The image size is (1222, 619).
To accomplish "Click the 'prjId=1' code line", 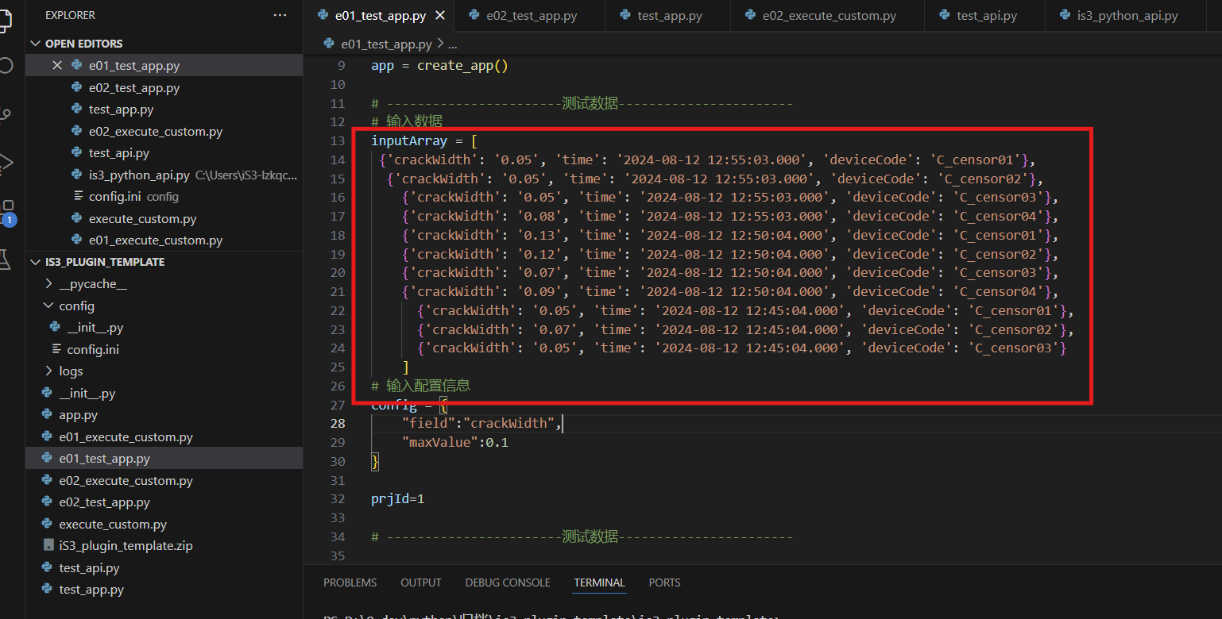I will (x=398, y=499).
